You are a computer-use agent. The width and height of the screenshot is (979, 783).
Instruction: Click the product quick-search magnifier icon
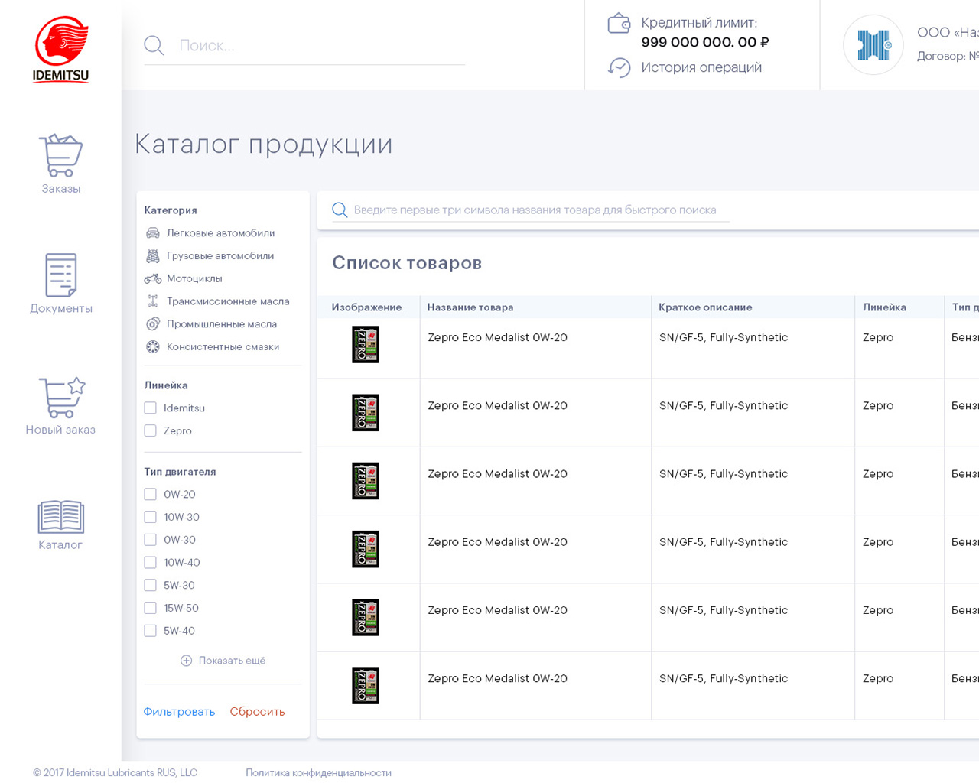[x=340, y=210]
